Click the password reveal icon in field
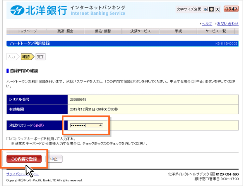 point(101,125)
